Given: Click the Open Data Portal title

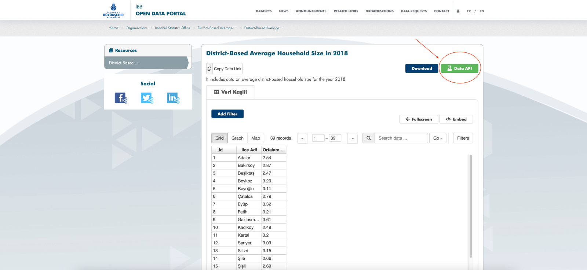Looking at the screenshot, I should tap(161, 14).
